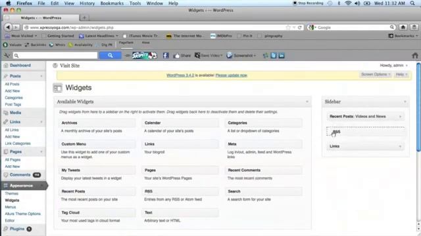Open the Wi-Fi status menu icon
Screen dimensions: 421x236
(x=348, y=3)
